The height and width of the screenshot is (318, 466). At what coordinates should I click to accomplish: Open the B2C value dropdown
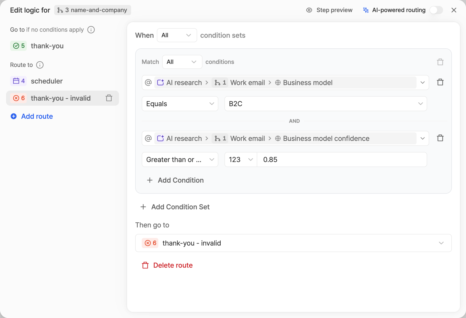(x=326, y=104)
